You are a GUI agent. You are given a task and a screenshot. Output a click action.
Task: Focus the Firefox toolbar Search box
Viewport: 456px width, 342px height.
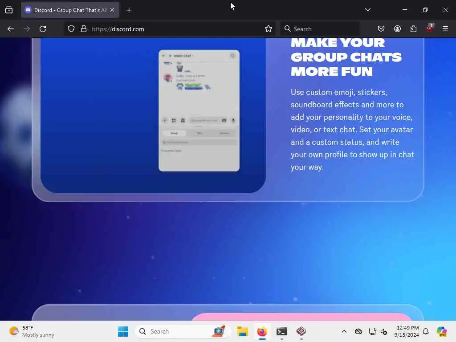(320, 29)
